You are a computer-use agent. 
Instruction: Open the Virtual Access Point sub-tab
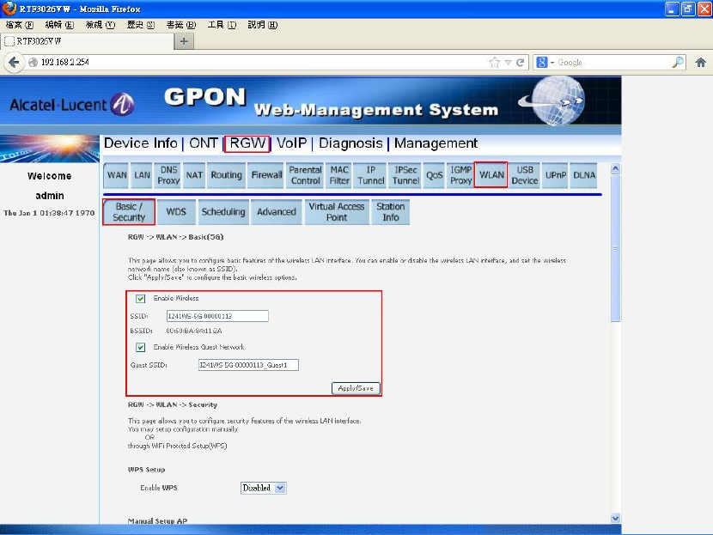[337, 212]
